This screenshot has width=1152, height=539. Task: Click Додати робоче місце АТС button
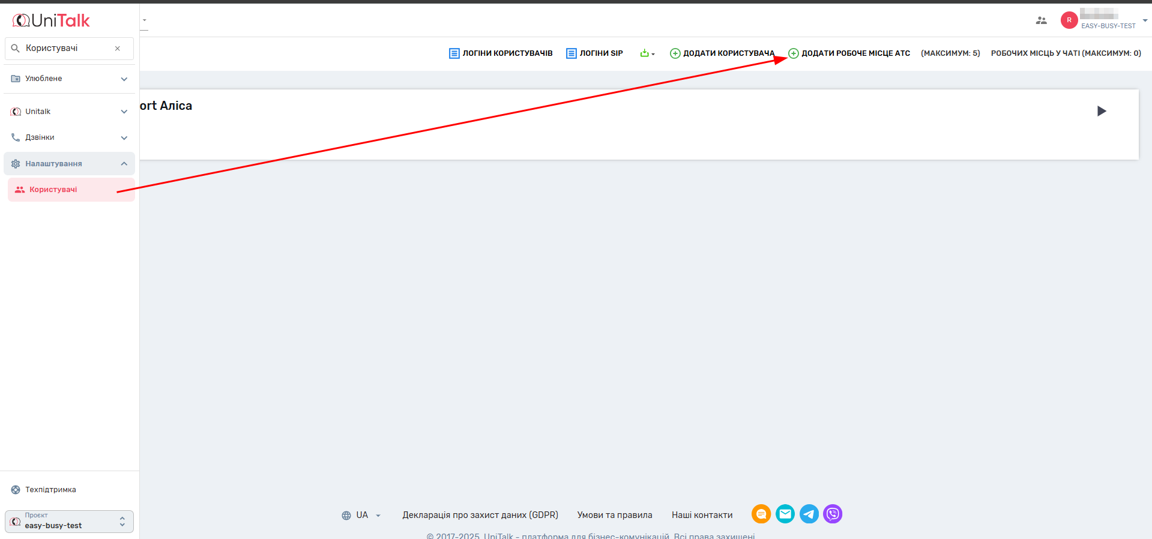point(849,53)
